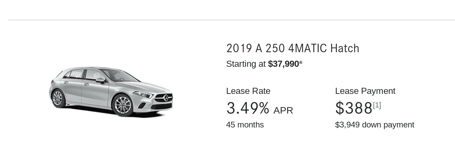Click the Mercedes star logo on grille
The height and width of the screenshot is (160, 455).
166,98
